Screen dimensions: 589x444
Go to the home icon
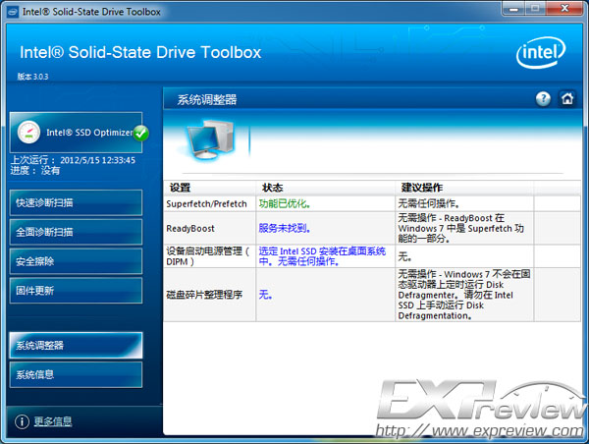[x=567, y=99]
